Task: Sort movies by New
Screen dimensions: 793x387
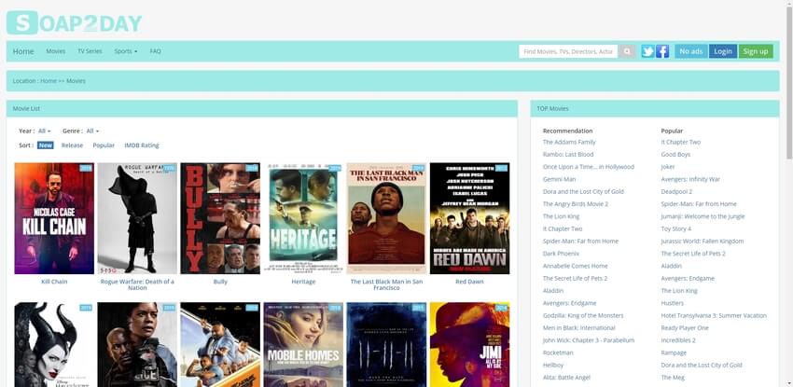Action: coord(46,145)
